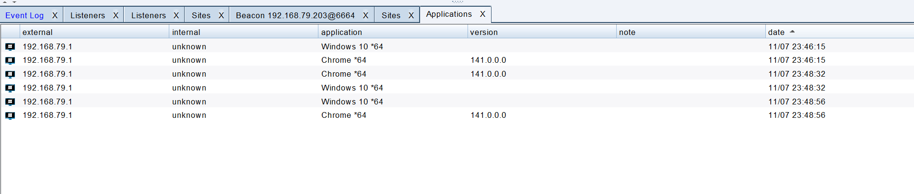The height and width of the screenshot is (194, 914).
Task: Select external IP 192.168.79.1 in Chrome 23:48:56 row
Action: (47, 115)
